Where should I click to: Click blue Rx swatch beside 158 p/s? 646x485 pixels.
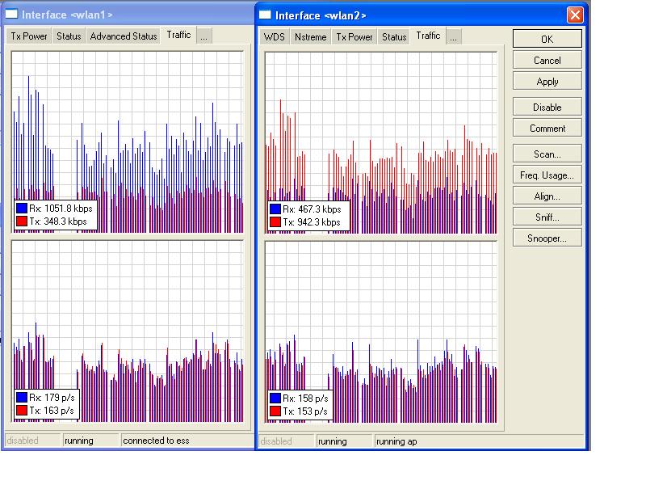[275, 399]
